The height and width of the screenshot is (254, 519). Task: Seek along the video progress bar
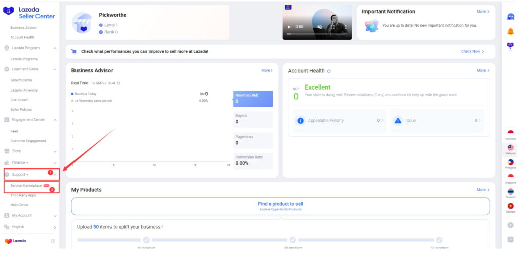click(317, 34)
